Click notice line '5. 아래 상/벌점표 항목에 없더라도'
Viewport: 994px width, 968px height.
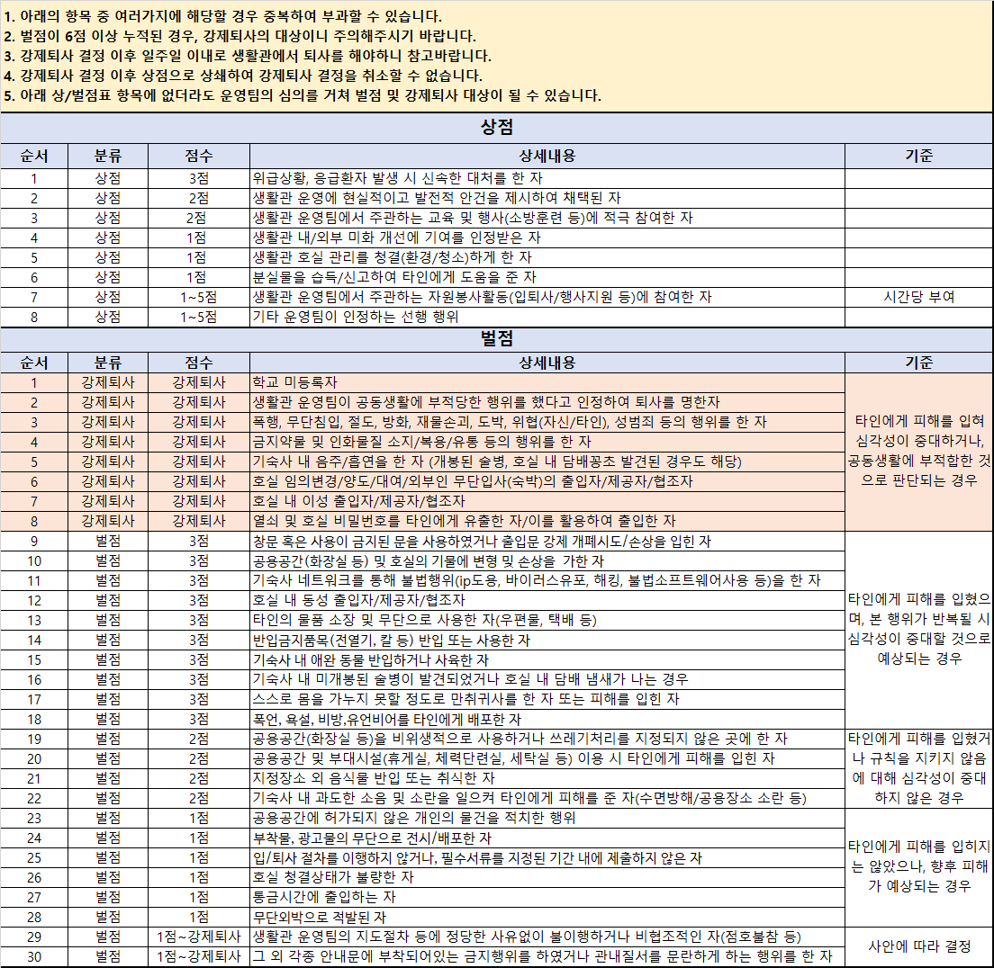point(302,95)
